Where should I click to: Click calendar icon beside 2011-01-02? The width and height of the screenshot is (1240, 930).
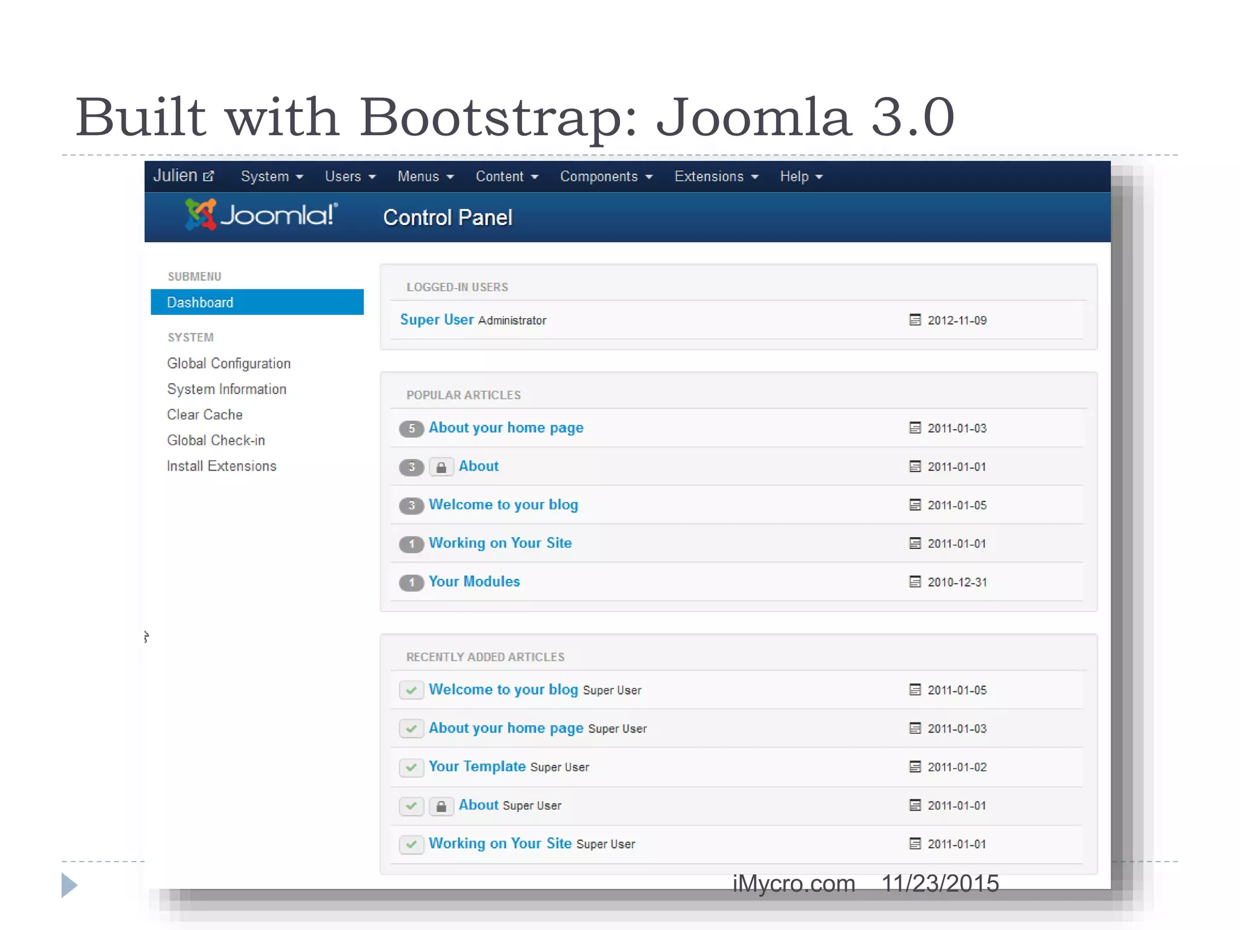click(x=915, y=767)
